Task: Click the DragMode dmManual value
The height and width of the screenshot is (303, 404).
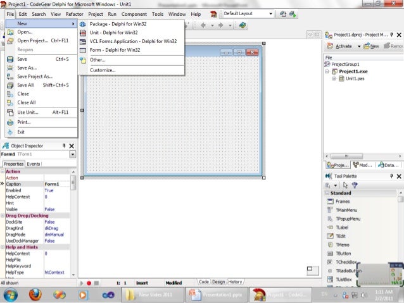Action: tap(54, 235)
